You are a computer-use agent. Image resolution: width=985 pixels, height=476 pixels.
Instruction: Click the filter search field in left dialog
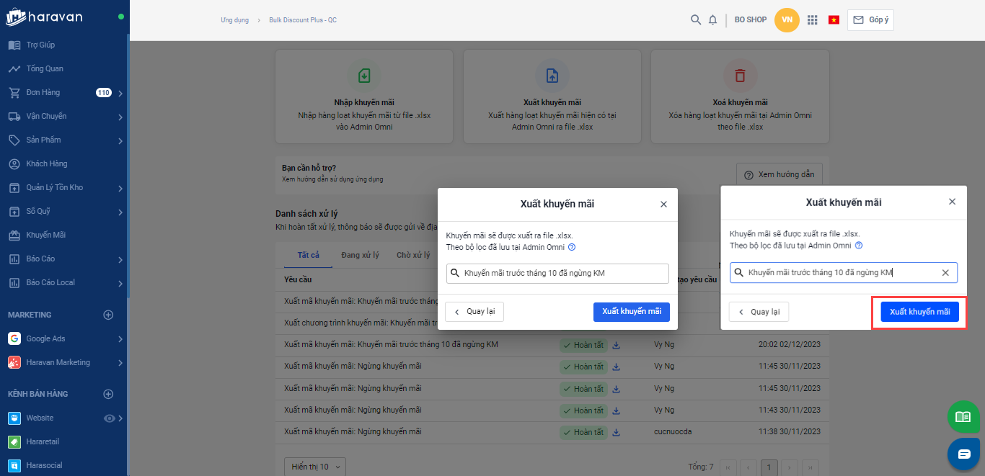pyautogui.click(x=557, y=273)
